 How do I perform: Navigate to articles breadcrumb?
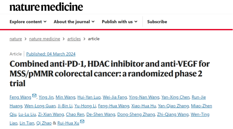[x=74, y=39]
